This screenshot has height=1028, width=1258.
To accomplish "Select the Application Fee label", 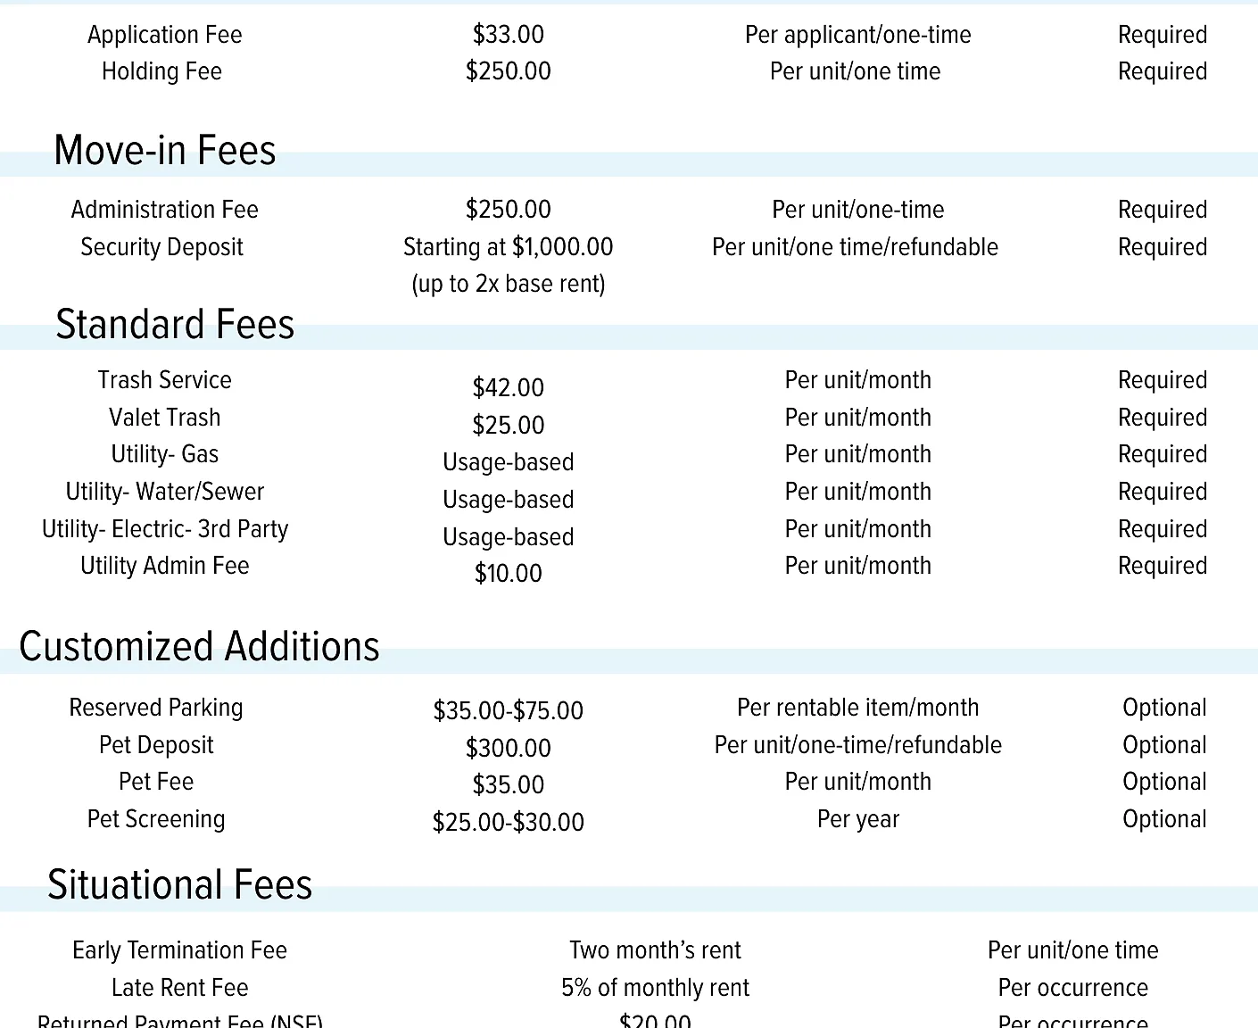I will pos(165,35).
